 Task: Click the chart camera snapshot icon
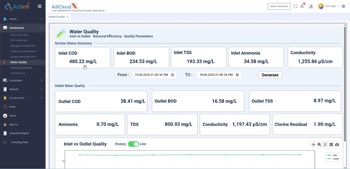click(337, 145)
